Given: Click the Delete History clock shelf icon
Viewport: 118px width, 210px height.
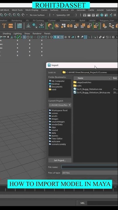Looking at the screenshot, I should pos(35,26).
